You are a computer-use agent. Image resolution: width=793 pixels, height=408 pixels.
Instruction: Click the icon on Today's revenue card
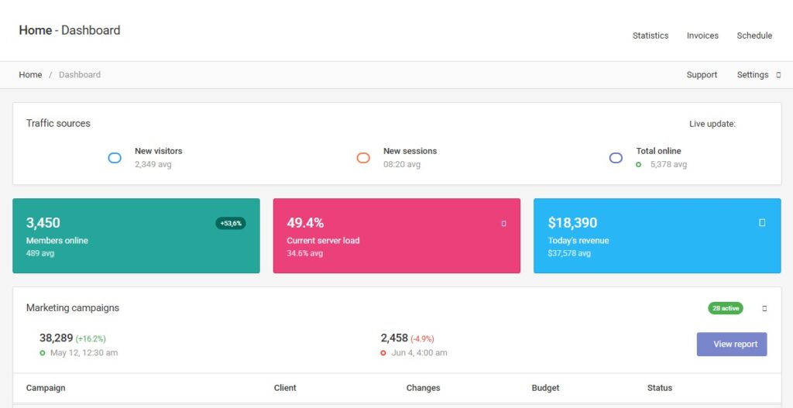(762, 223)
